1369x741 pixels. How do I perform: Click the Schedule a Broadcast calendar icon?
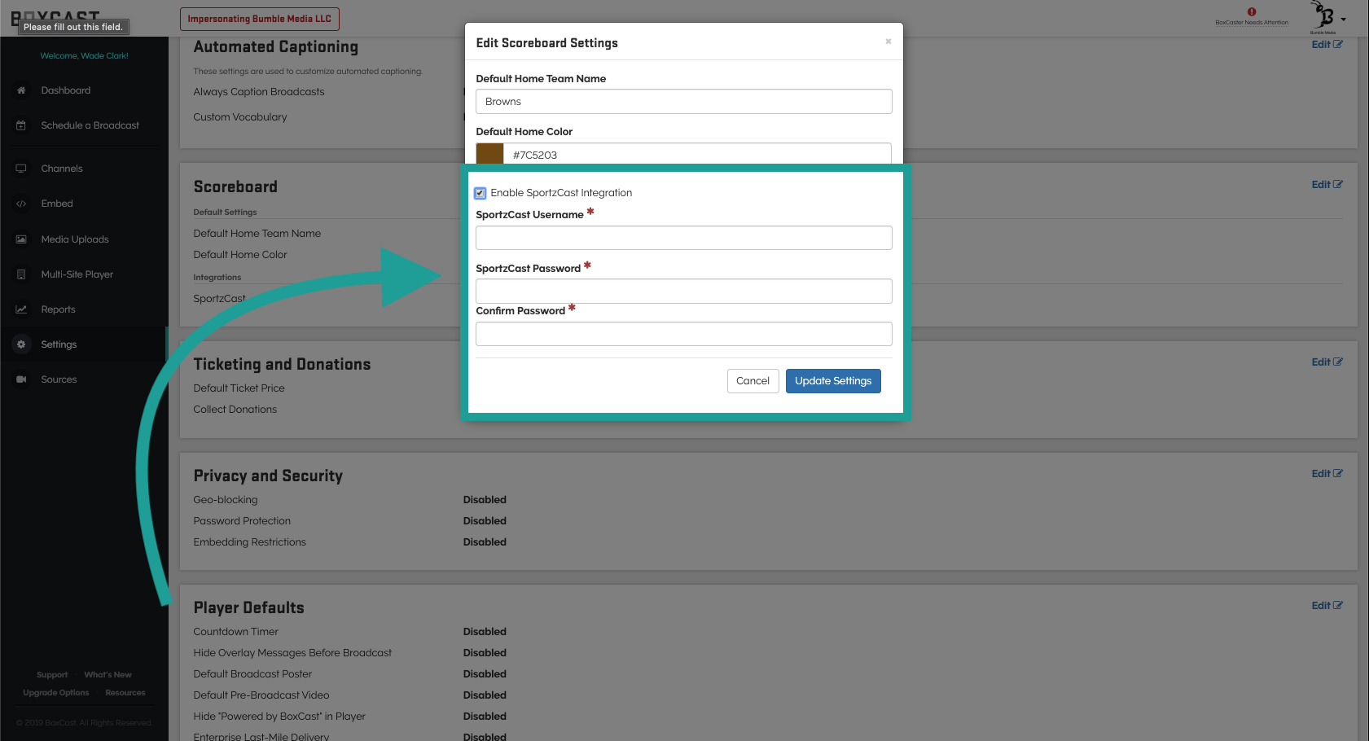(x=21, y=125)
